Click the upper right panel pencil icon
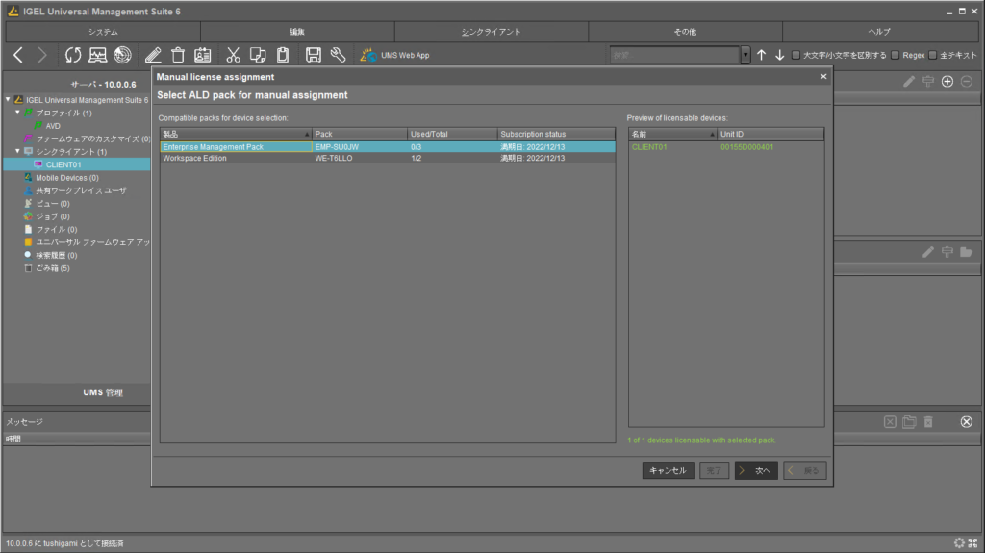The height and width of the screenshot is (553, 985). (x=909, y=81)
